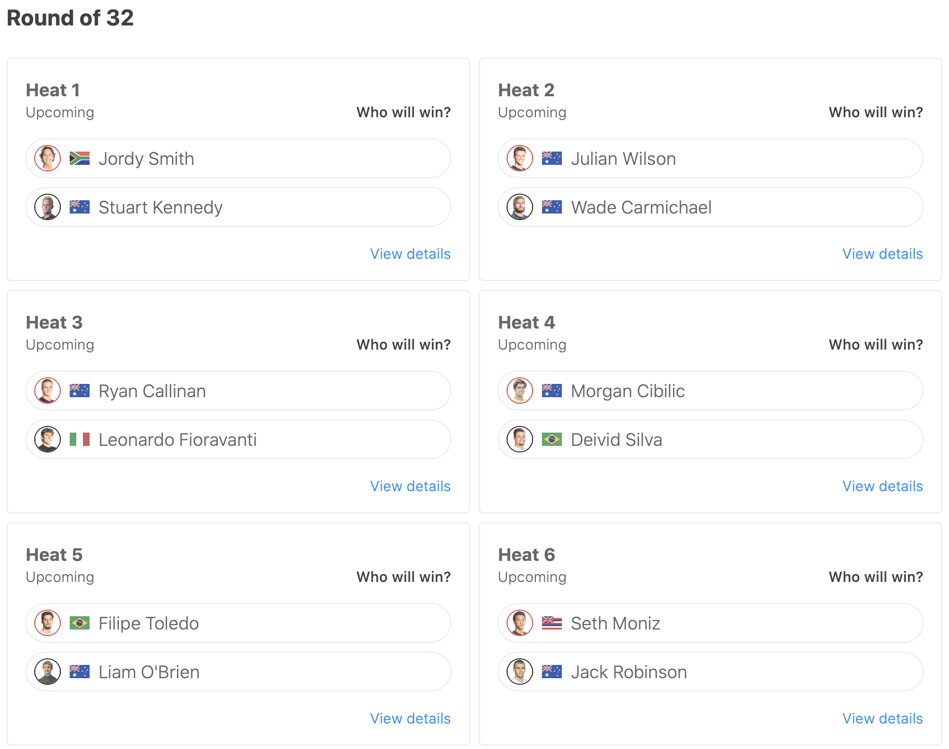Open View details for Heat 1
Image resolution: width=949 pixels, height=749 pixels.
coord(410,254)
